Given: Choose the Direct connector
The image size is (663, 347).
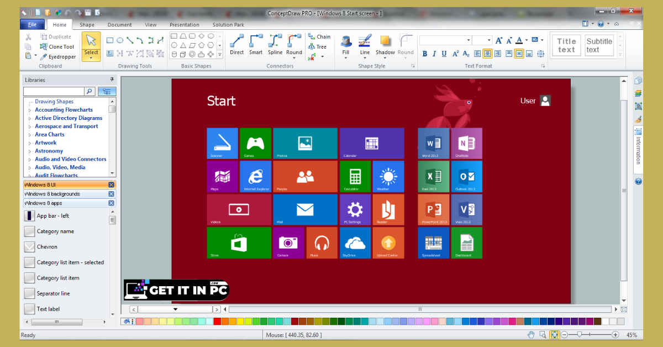Looking at the screenshot, I should (x=237, y=45).
